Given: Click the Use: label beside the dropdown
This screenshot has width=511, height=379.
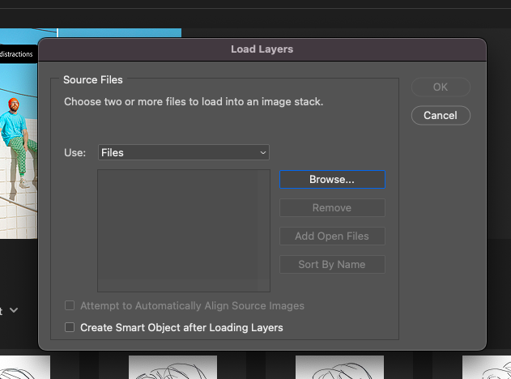Looking at the screenshot, I should pyautogui.click(x=75, y=152).
